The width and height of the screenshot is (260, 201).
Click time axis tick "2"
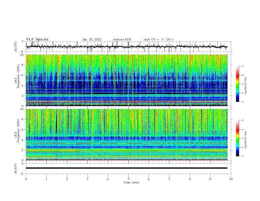pos(67,179)
